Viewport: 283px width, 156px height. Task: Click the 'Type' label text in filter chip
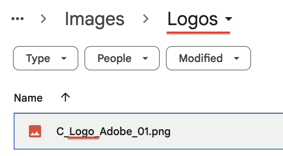coord(38,59)
